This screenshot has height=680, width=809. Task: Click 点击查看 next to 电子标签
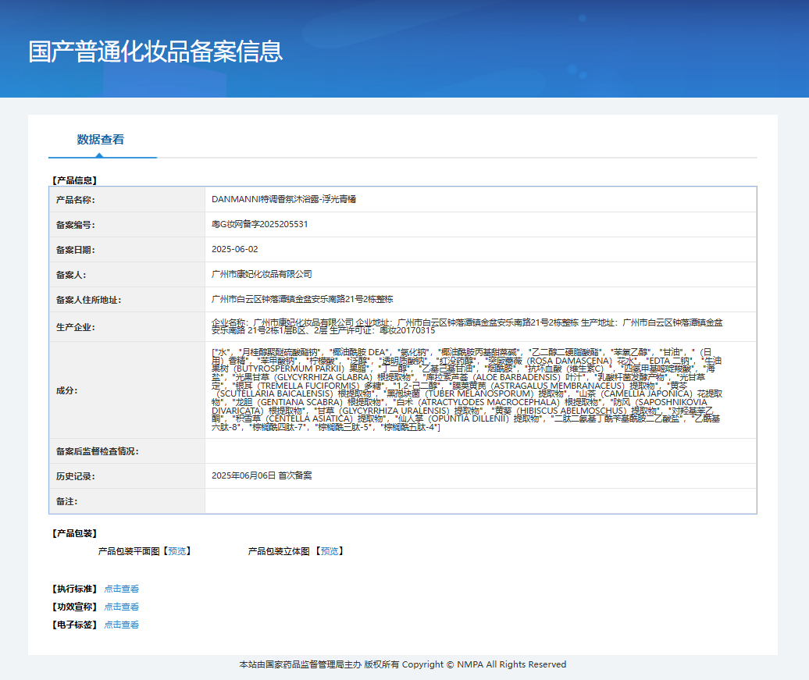tap(122, 625)
